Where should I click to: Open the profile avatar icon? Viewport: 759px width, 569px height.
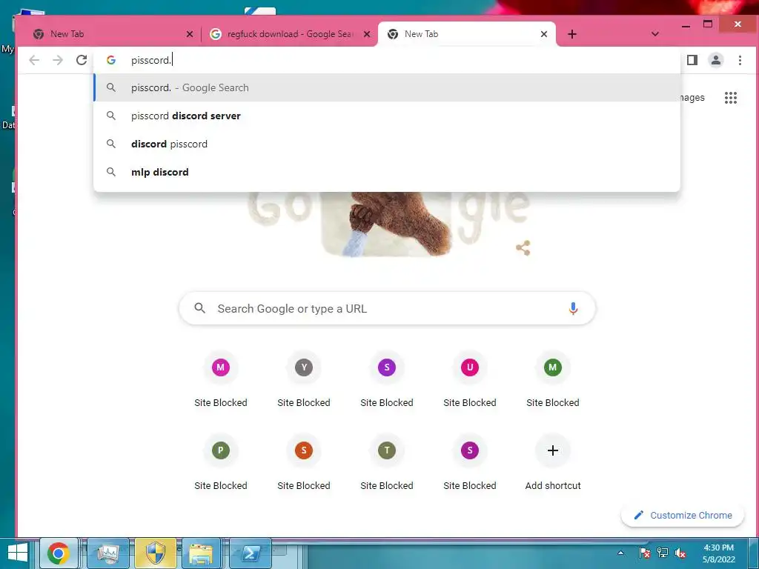716,60
